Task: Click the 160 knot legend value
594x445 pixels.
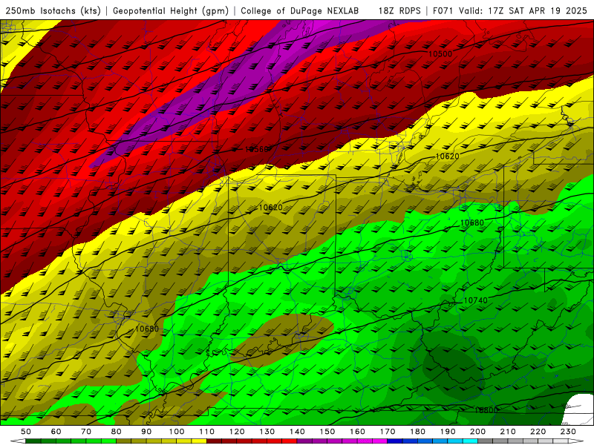Action: coord(358,432)
